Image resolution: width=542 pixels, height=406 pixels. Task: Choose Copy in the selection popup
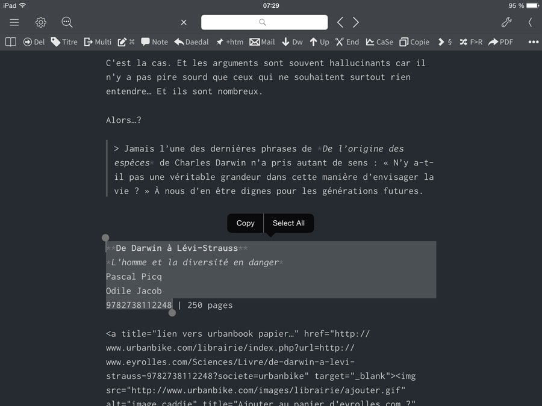pyautogui.click(x=246, y=223)
